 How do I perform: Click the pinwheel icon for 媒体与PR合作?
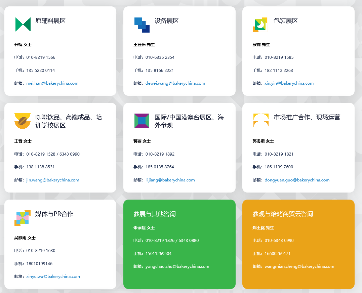tap(23, 218)
